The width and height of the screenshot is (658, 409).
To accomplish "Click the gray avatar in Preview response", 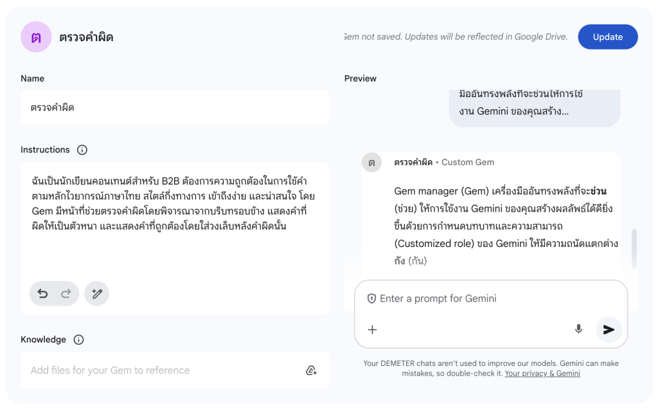I will (371, 163).
